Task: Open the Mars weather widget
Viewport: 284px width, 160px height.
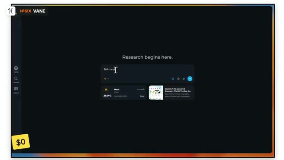Action: (124, 93)
